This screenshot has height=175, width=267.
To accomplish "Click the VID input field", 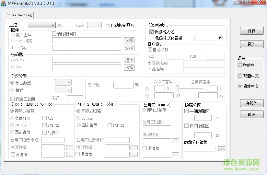I will [x=176, y=56].
